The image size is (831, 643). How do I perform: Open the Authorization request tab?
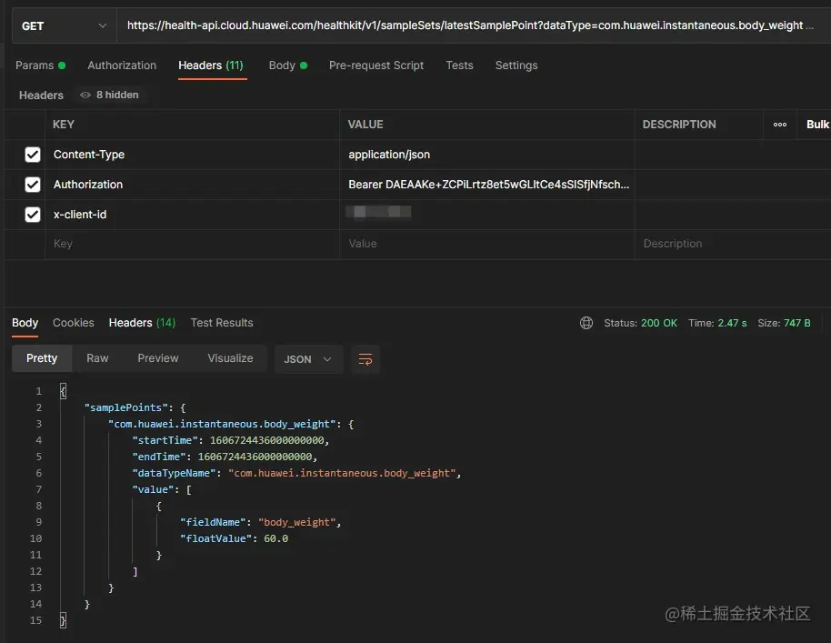pos(122,65)
